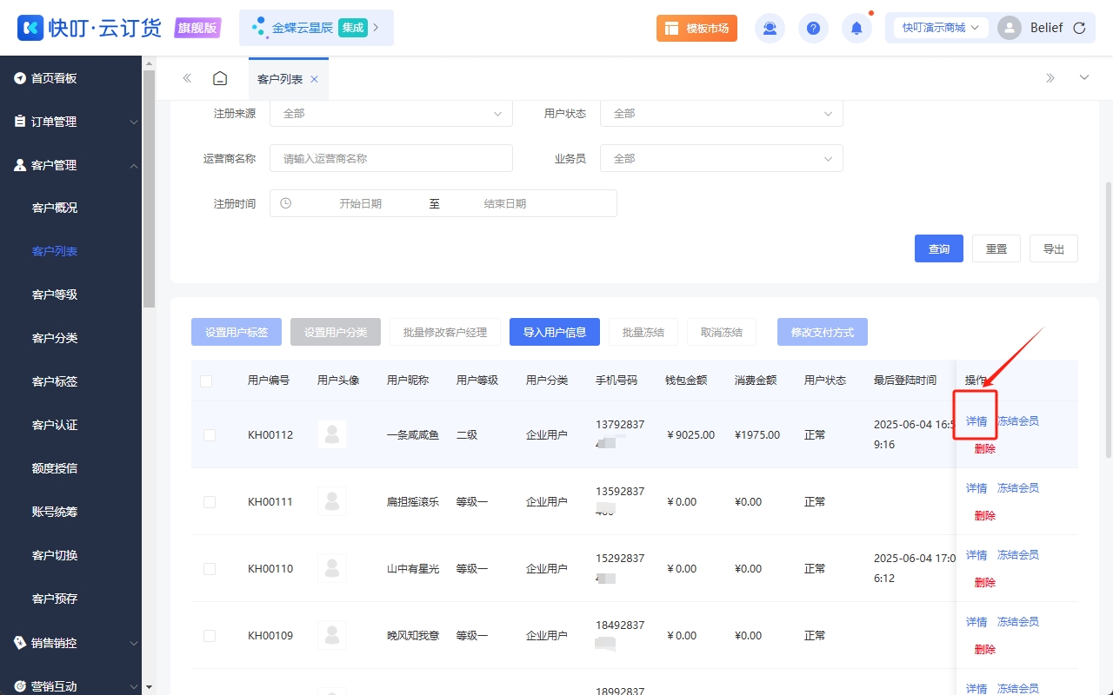1113x695 pixels.
Task: Open the 注册来源 dropdown
Action: [391, 113]
